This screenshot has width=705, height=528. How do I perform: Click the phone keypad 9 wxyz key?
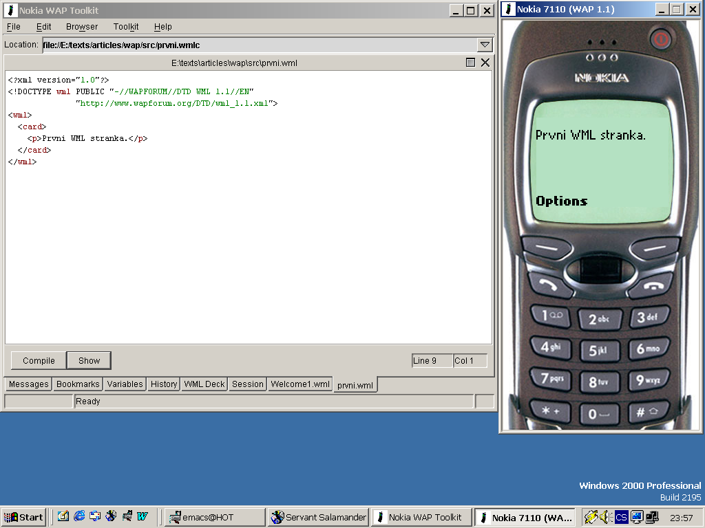[649, 379]
